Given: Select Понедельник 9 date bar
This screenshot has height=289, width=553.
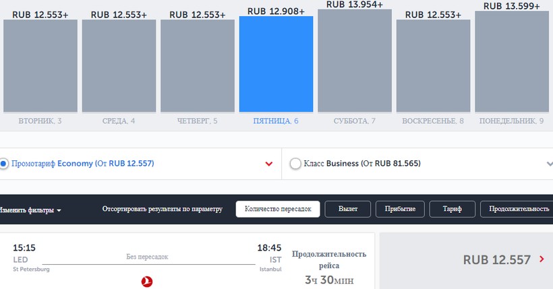Looking at the screenshot, I should pyautogui.click(x=511, y=62).
